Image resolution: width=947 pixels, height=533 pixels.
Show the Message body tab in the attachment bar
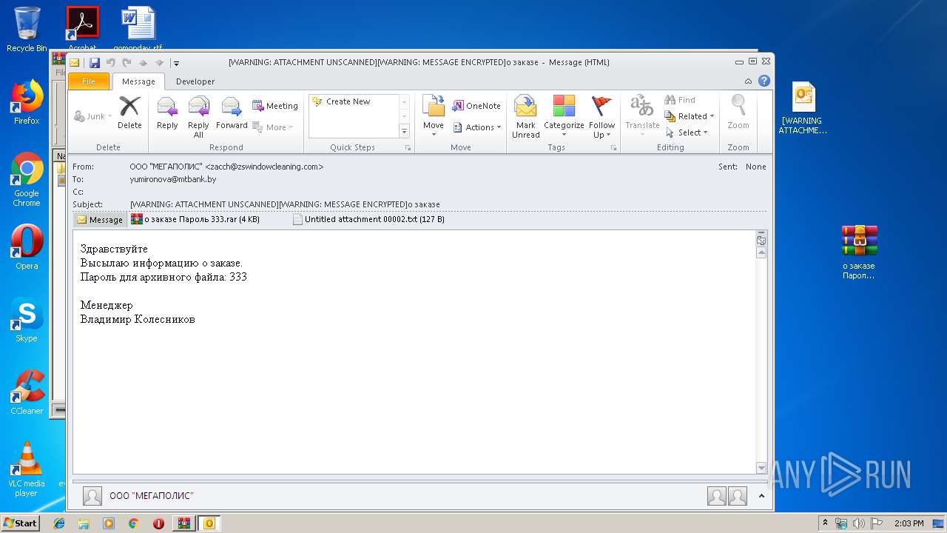(x=99, y=220)
